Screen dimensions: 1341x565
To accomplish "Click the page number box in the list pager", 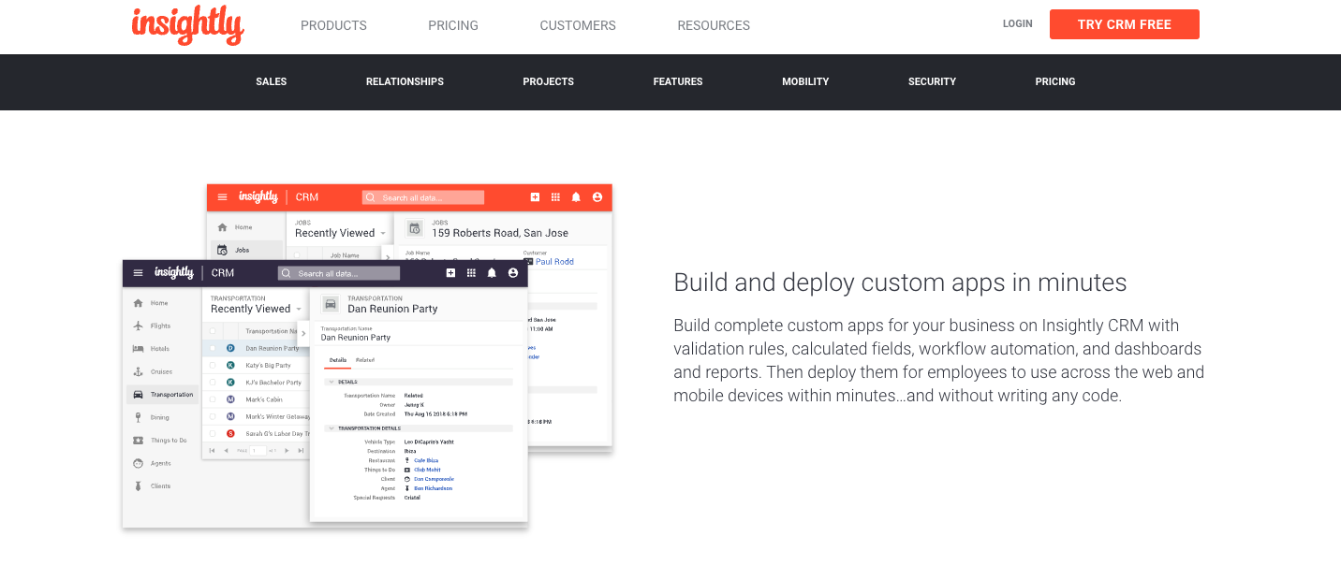I will click(258, 450).
